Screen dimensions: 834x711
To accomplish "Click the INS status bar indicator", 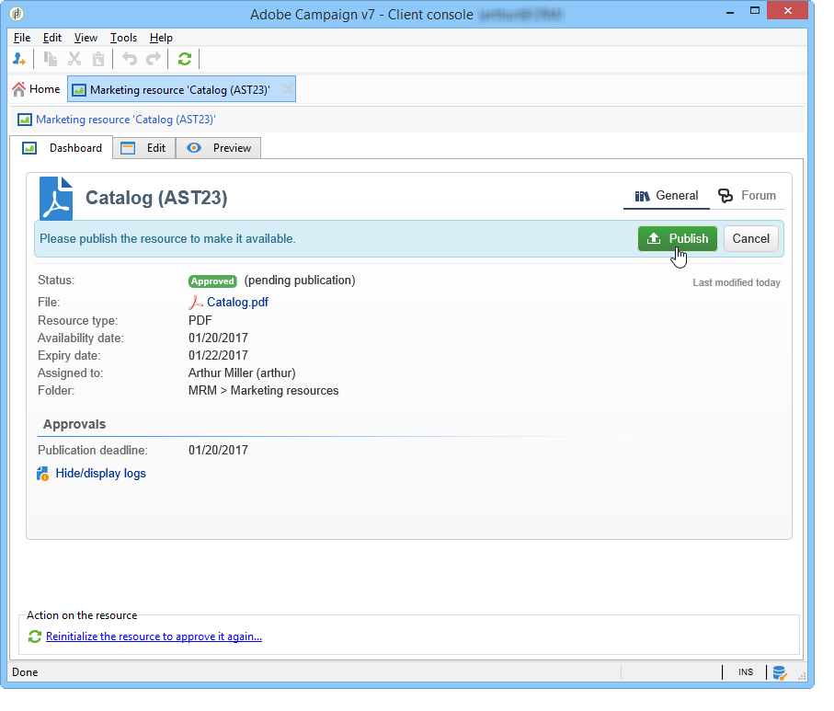I will pos(745,672).
